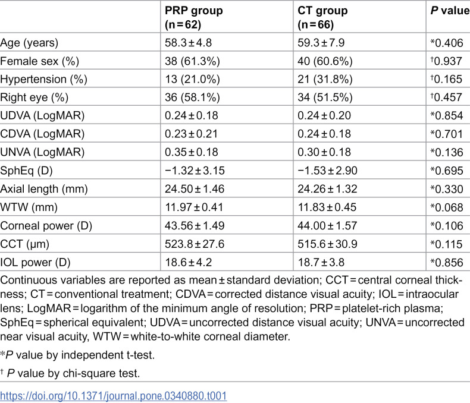Click the Axial length (mm) row label

pos(44,189)
